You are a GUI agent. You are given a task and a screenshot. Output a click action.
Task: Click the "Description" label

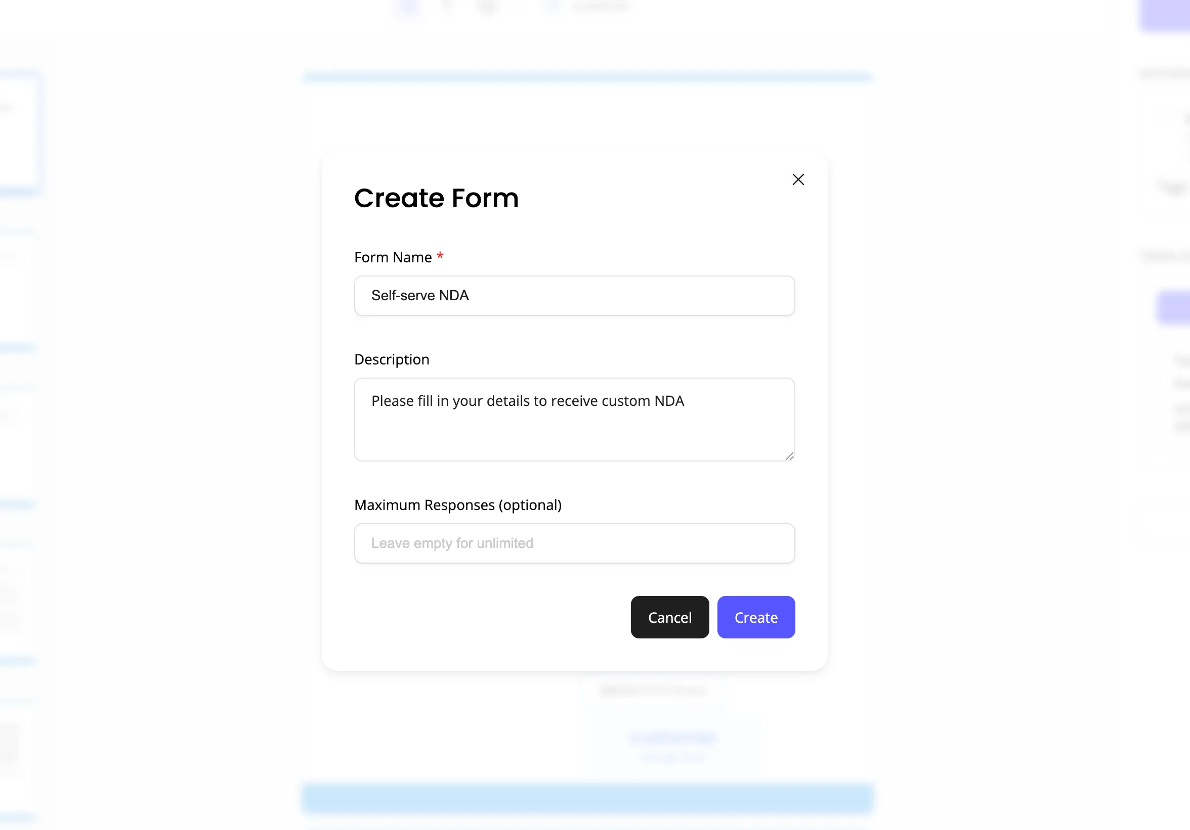[x=391, y=359]
